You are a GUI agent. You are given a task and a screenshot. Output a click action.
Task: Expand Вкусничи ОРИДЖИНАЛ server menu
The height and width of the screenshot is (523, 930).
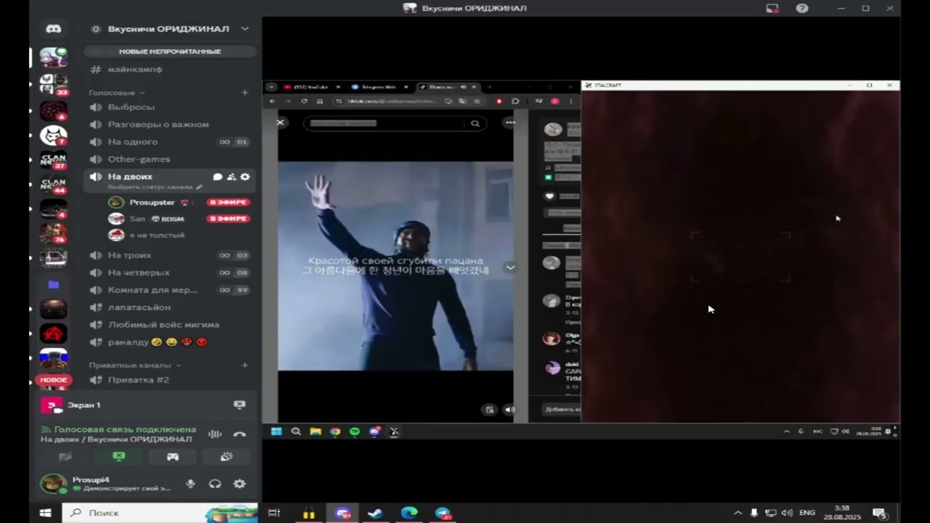point(245,29)
